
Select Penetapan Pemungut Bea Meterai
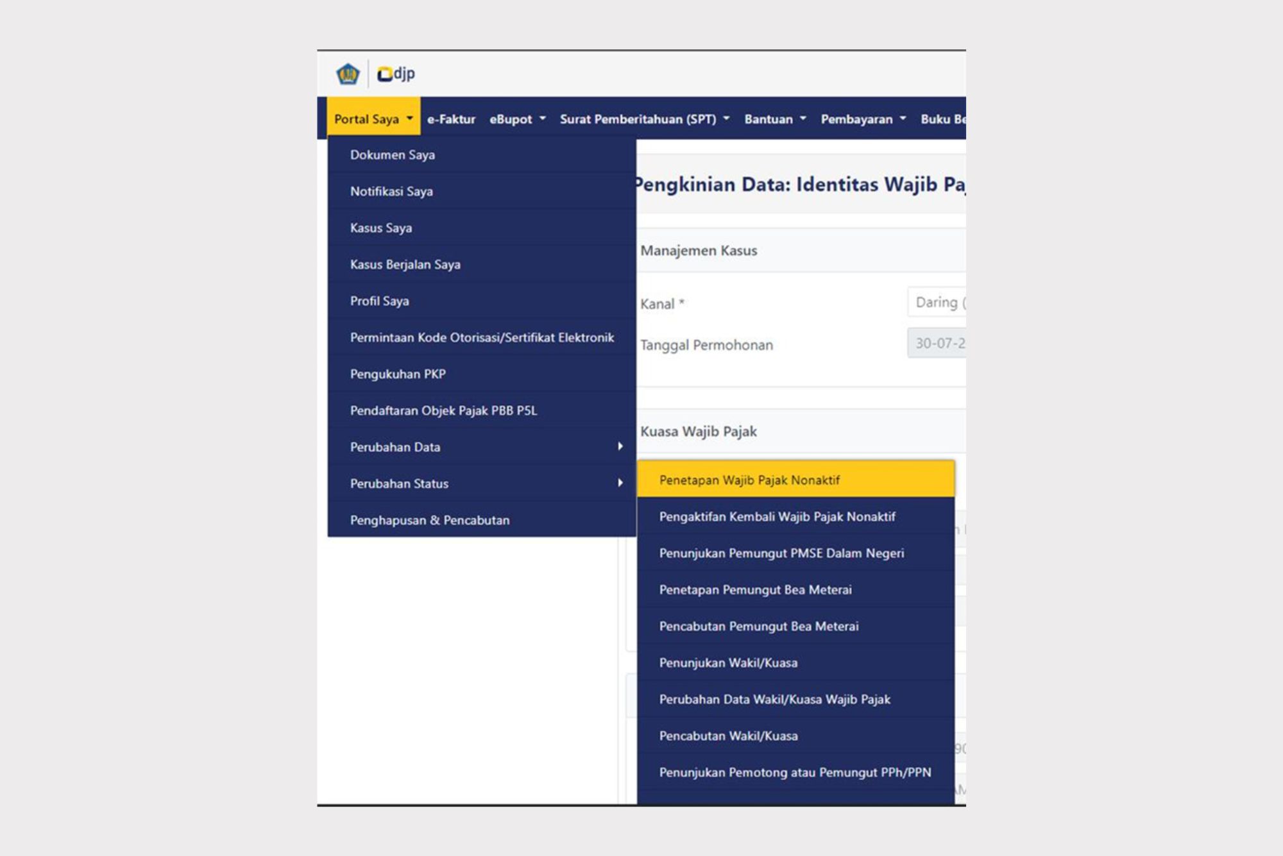click(x=795, y=589)
